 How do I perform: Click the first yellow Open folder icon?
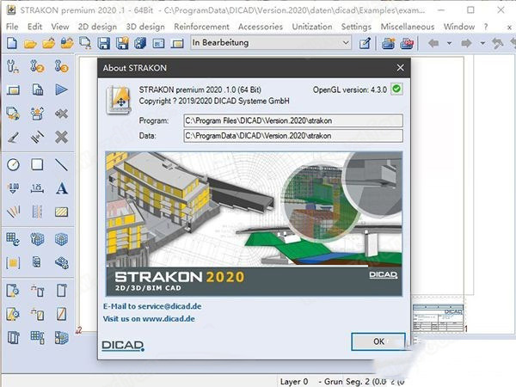(30, 43)
